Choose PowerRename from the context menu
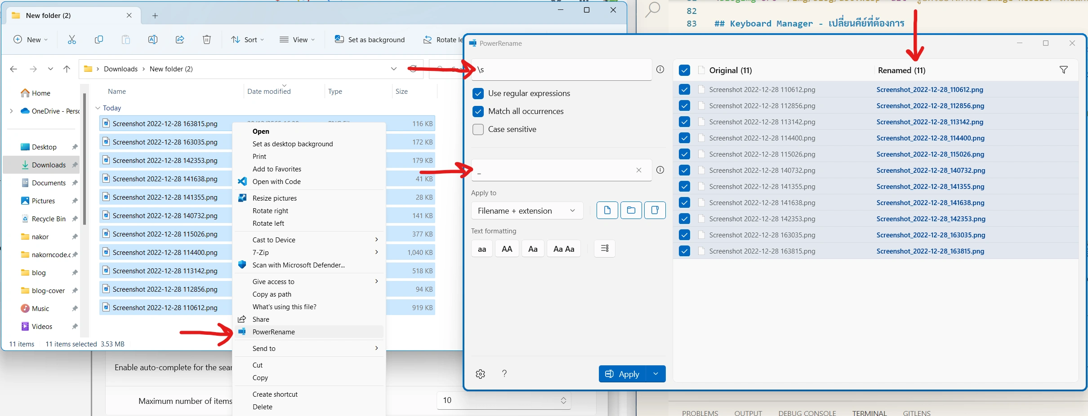This screenshot has height=416, width=1088. coord(308,332)
